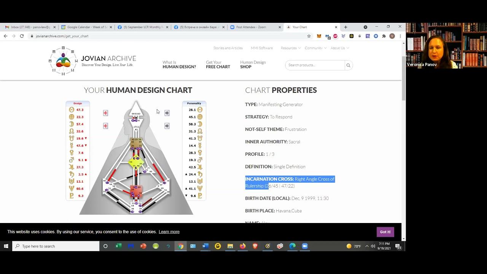
Task: Click the search magnifier icon in site header
Action: pyautogui.click(x=348, y=65)
